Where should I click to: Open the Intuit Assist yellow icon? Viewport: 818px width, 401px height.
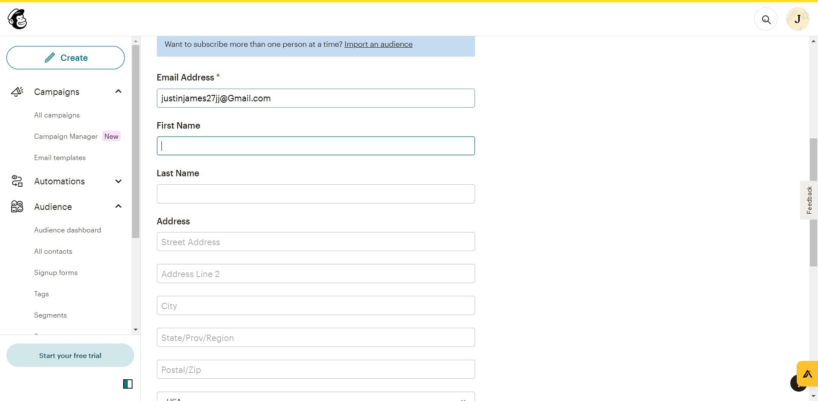pyautogui.click(x=808, y=374)
